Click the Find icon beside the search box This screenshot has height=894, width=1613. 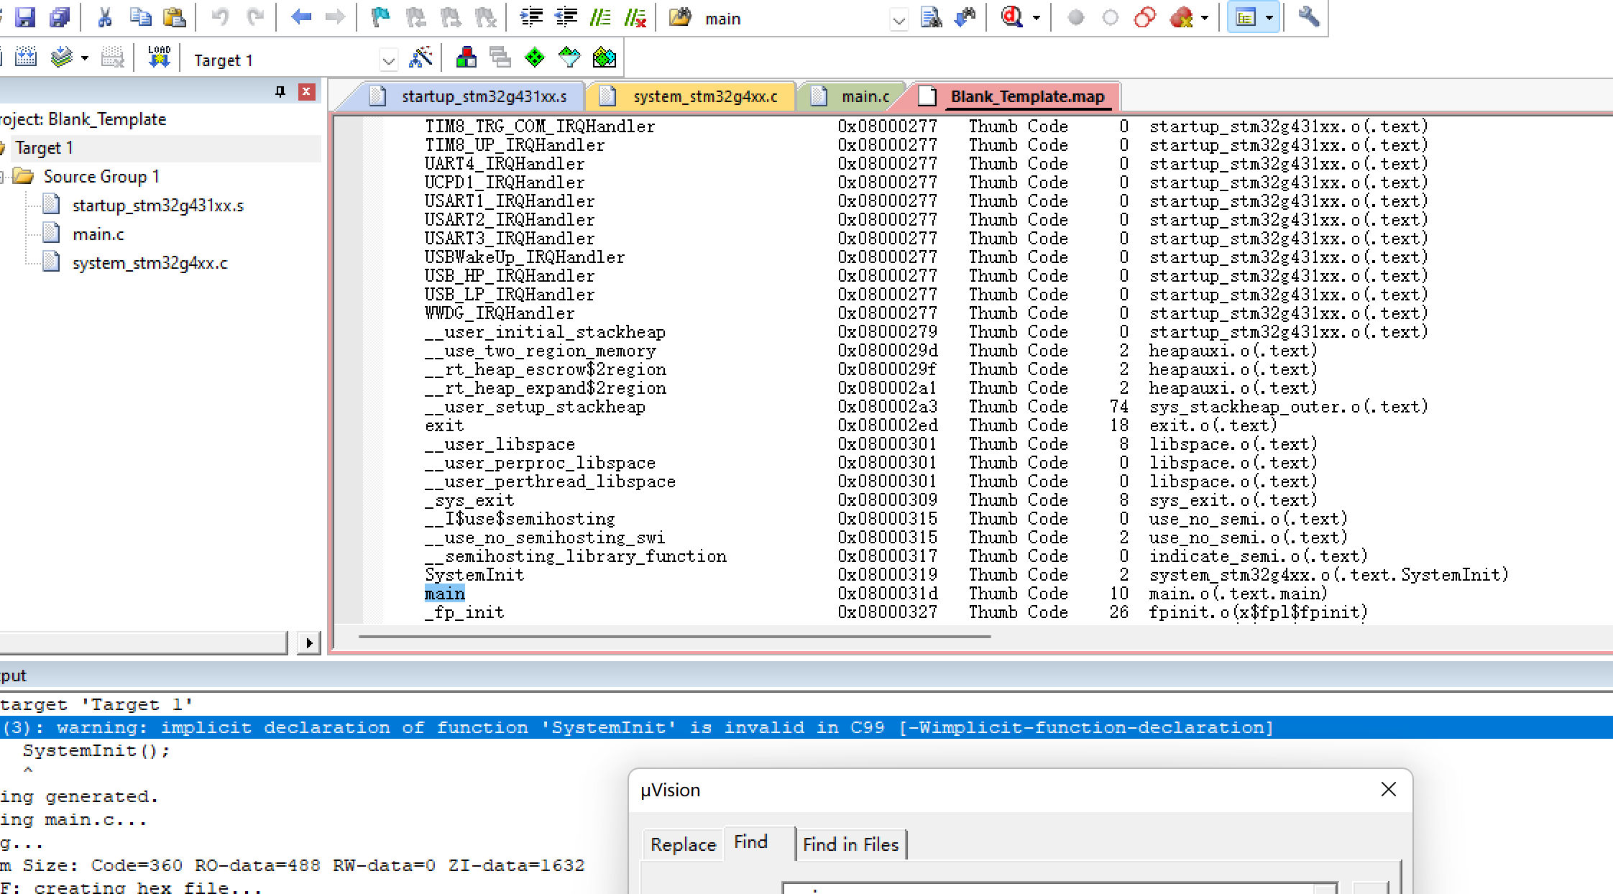932,17
